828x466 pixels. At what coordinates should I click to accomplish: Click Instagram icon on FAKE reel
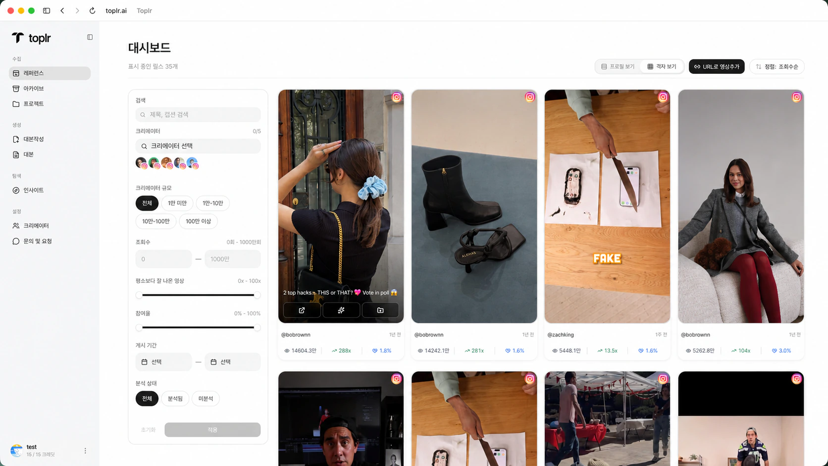(663, 97)
